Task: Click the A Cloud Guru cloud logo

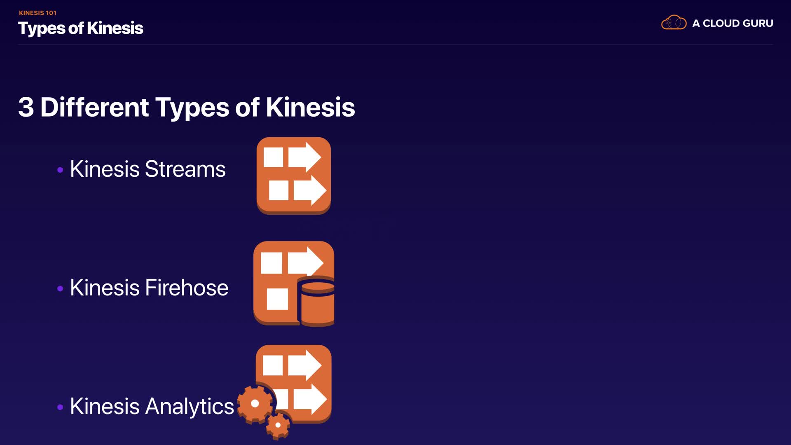Action: point(674,23)
